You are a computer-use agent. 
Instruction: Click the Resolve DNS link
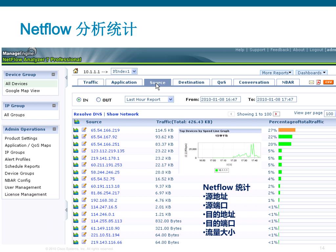[x=88, y=114]
